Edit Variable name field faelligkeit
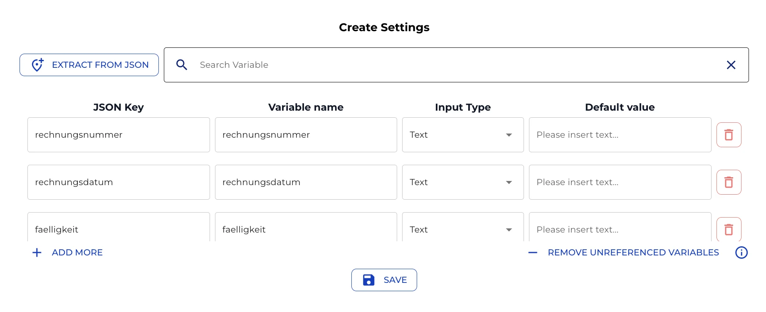 [306, 227]
